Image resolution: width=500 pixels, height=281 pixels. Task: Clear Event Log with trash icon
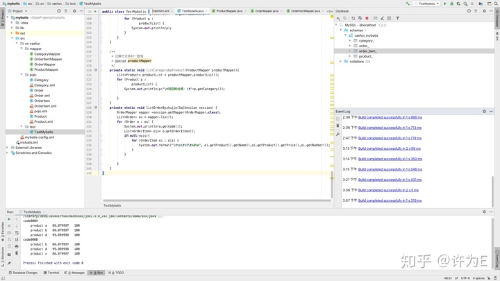coord(337,126)
